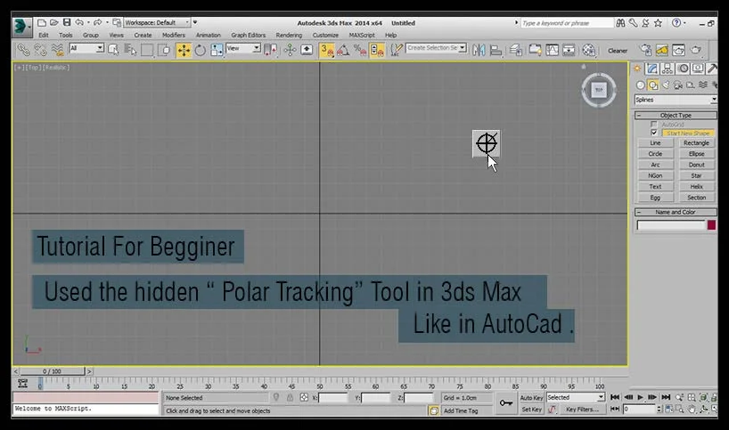Click the Align tool icon
This screenshot has height=430, width=729.
coord(496,50)
